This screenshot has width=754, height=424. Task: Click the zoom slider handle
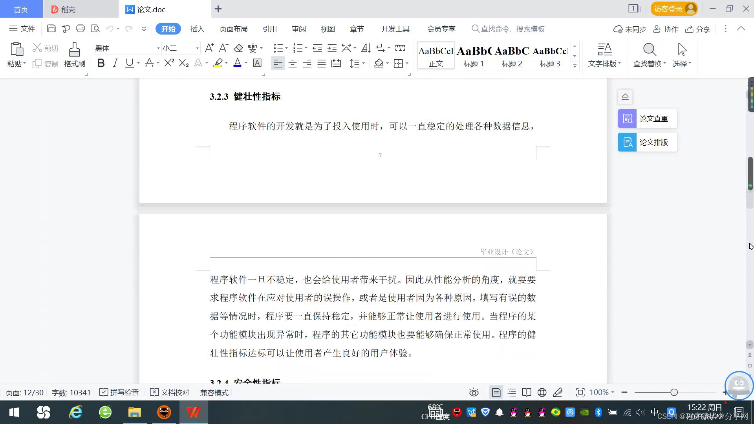pos(674,393)
